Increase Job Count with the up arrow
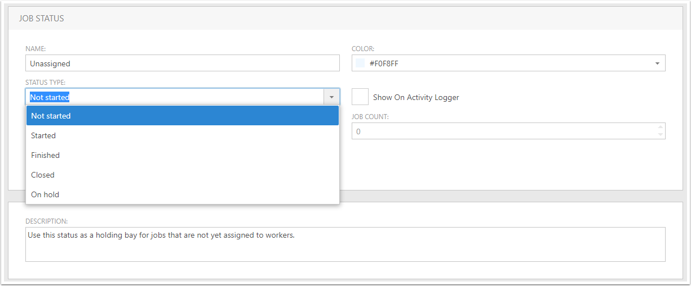 point(661,127)
